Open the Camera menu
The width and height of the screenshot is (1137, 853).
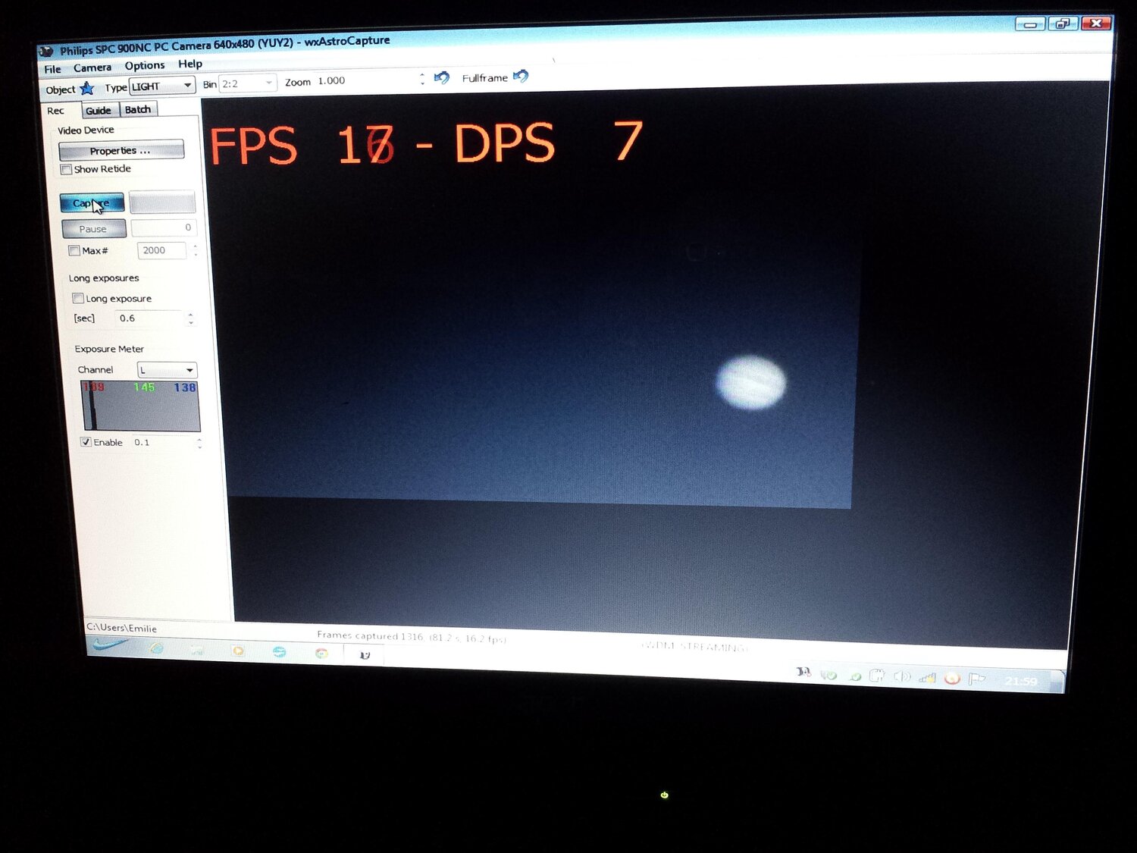coord(92,67)
